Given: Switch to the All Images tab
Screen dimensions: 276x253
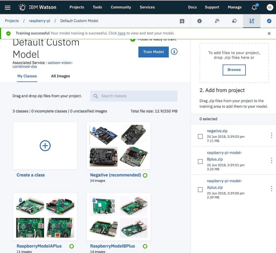Looking at the screenshot, I should pyautogui.click(x=60, y=76).
